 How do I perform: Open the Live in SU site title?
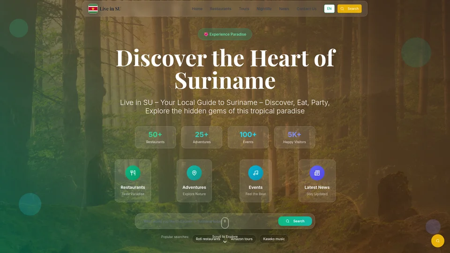pyautogui.click(x=110, y=8)
